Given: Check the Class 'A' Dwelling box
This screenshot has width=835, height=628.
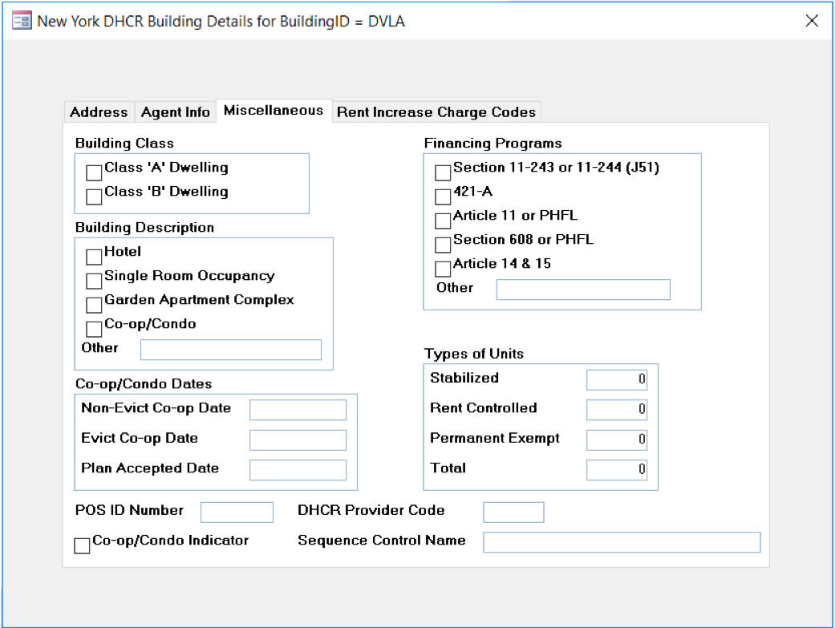Looking at the screenshot, I should 94,172.
